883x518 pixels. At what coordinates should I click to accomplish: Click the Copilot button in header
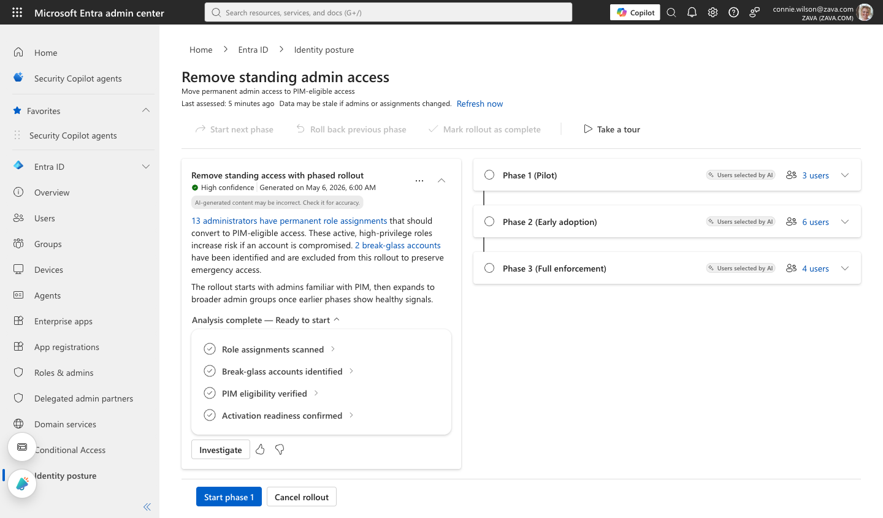pyautogui.click(x=635, y=12)
